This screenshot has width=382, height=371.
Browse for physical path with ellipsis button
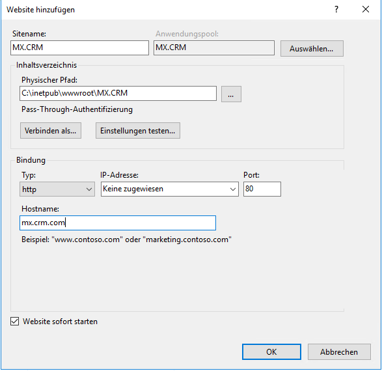tap(231, 94)
